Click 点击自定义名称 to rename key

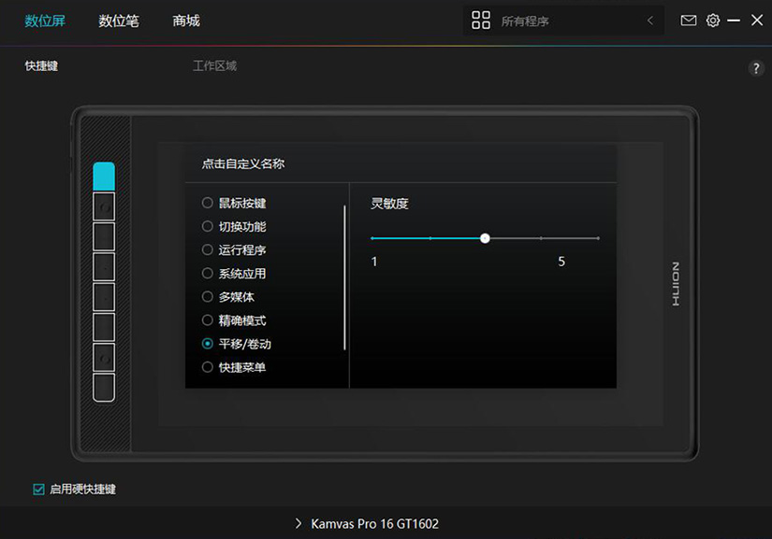[x=243, y=163]
